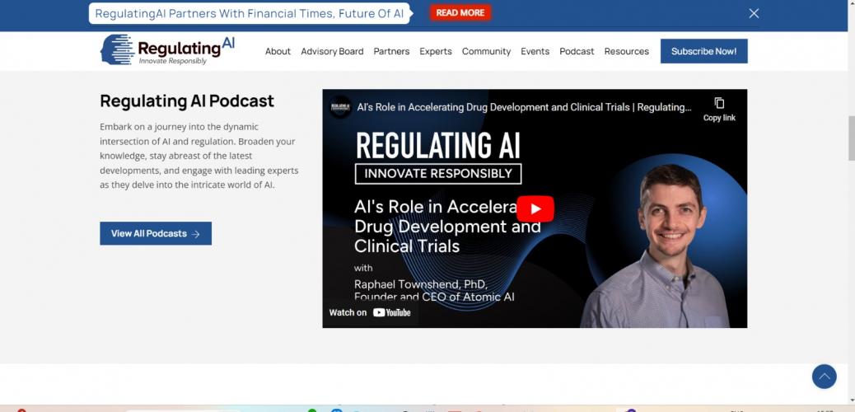Click Watch on YouTube
The height and width of the screenshot is (412, 855).
370,312
